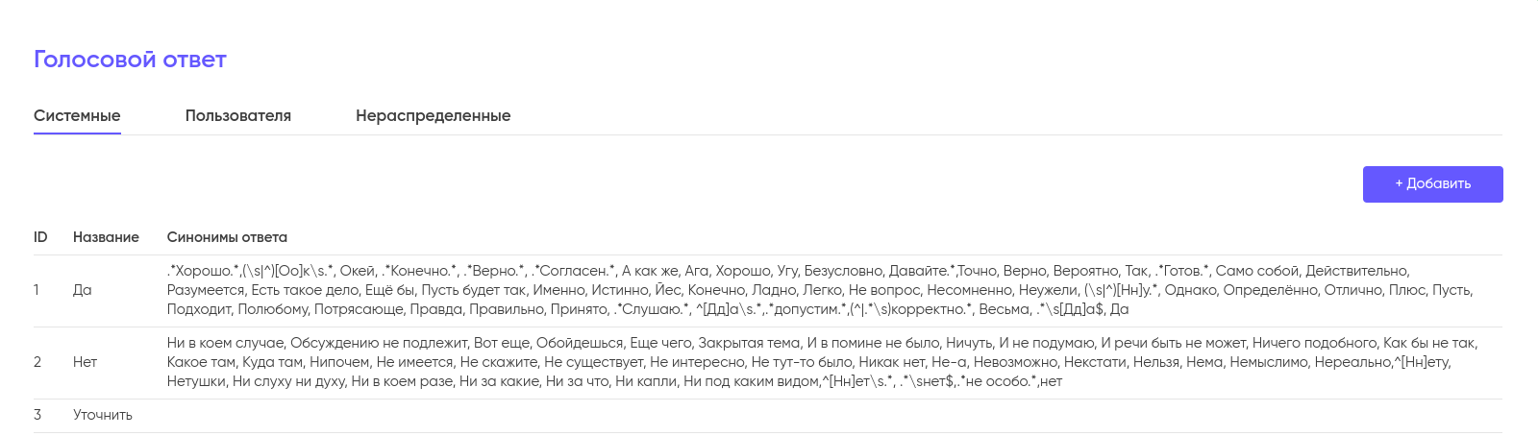1538x436 pixels.
Task: Click the ID column header
Action: 40,237
